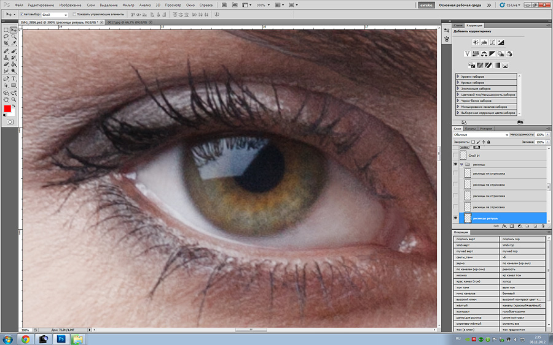Select the Quick Selection tool
Screen dimensions: 553x345
pyautogui.click(x=14, y=37)
